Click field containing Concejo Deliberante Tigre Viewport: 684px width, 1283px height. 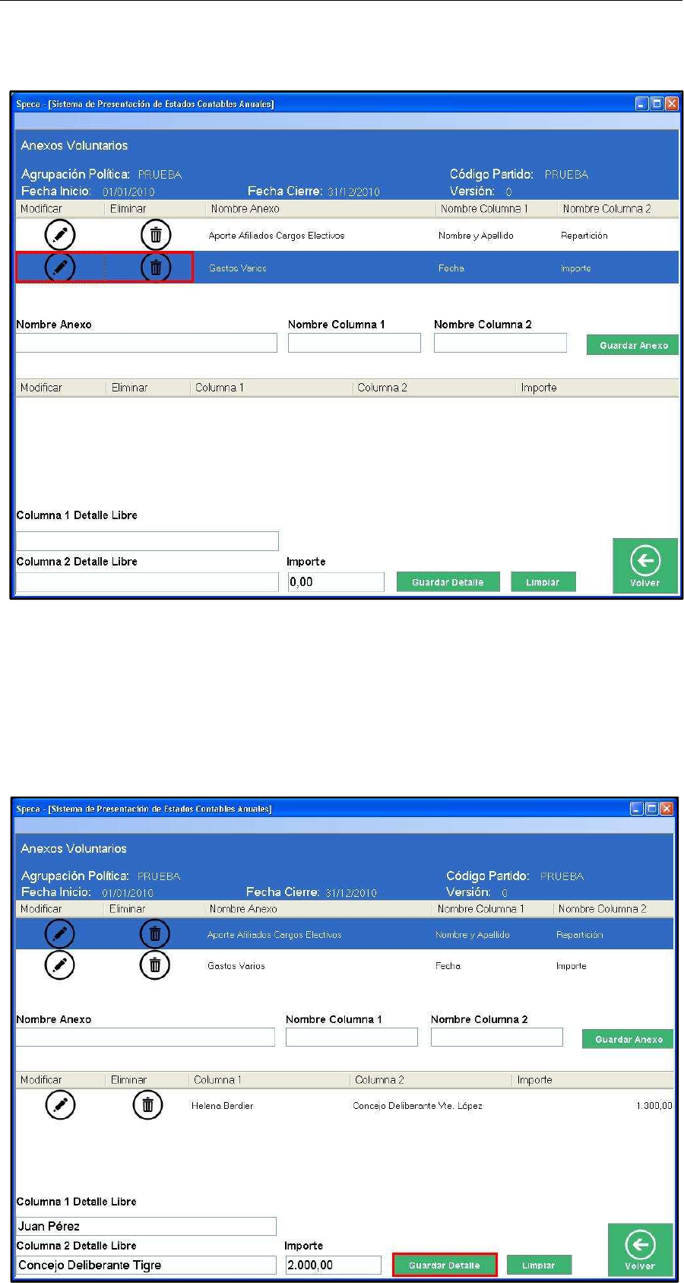tap(146, 1266)
